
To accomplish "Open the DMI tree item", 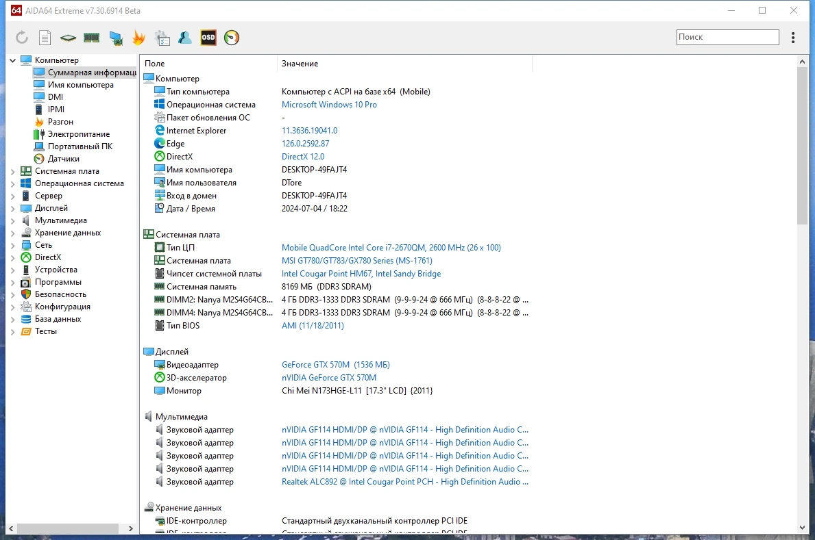I will [55, 97].
